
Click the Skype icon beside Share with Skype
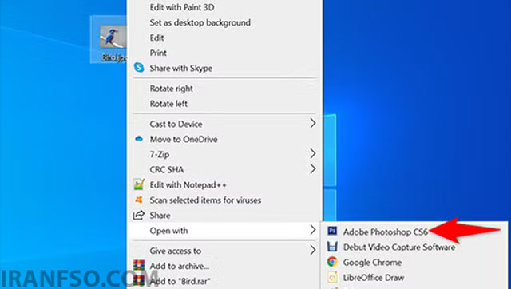click(x=139, y=68)
